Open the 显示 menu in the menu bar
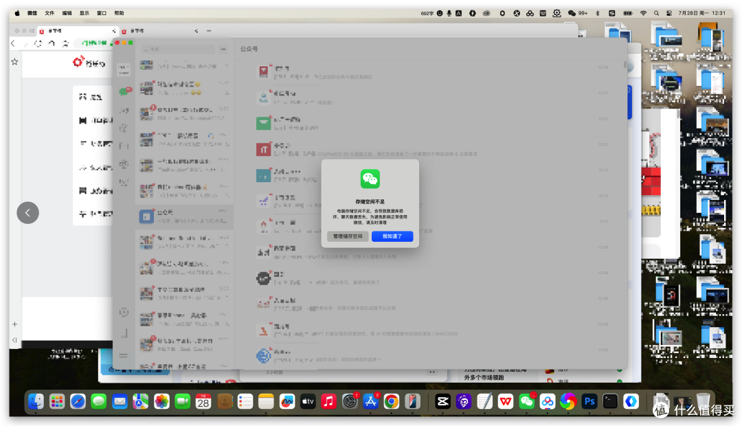The width and height of the screenshot is (742, 426). [x=85, y=13]
